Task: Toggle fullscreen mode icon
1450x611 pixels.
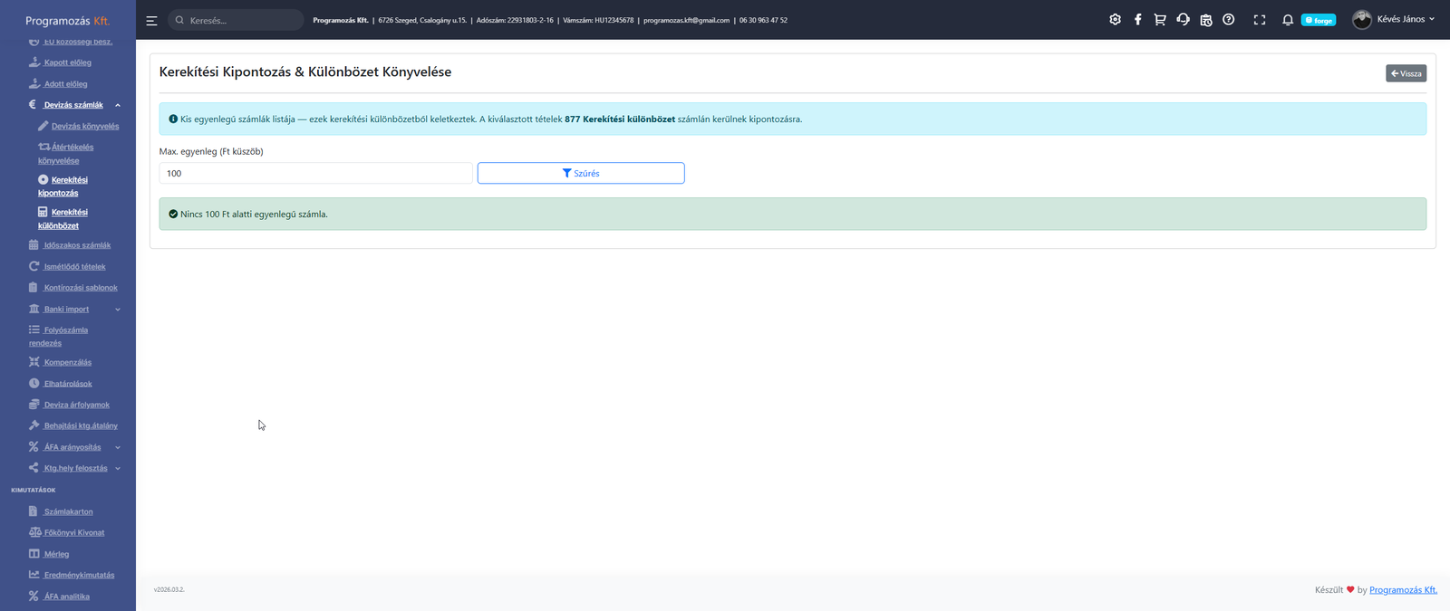Action: click(x=1260, y=19)
